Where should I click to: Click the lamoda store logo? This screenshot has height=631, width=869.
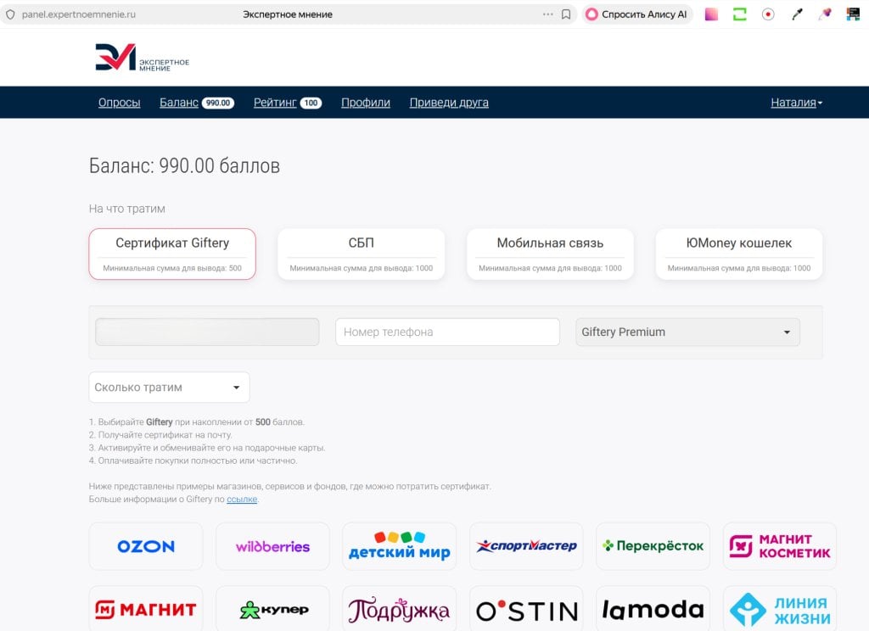653,609
